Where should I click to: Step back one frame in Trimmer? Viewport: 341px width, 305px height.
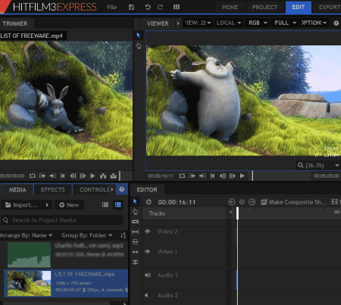(x=73, y=176)
